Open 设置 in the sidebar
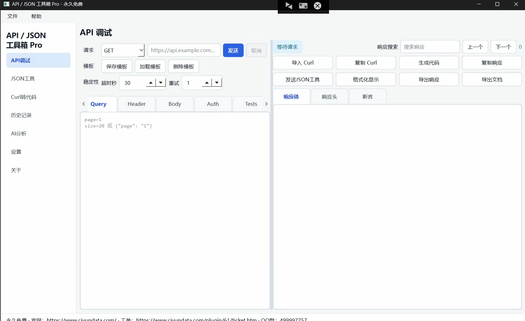This screenshot has height=321, width=525. pyautogui.click(x=38, y=152)
